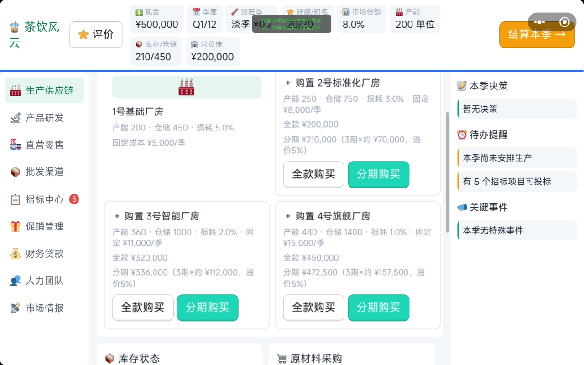Click the 本季尚未安排生产 reminder
Image resolution: width=584 pixels, height=365 pixels.
(517, 158)
